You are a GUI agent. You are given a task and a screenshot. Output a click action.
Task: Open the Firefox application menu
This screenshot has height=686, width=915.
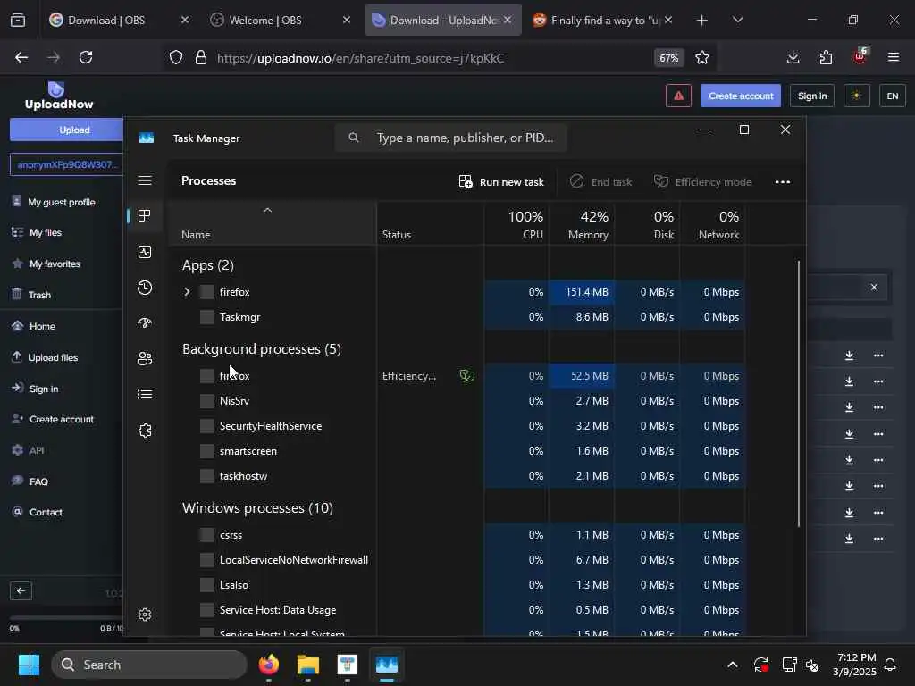tap(894, 57)
